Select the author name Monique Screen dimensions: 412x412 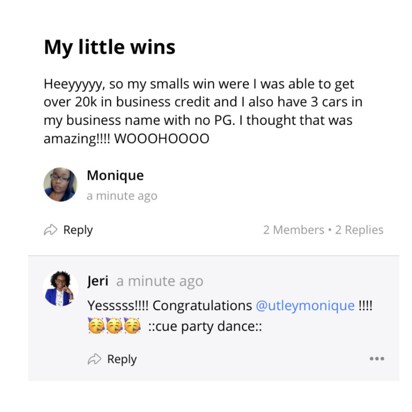[x=115, y=176]
